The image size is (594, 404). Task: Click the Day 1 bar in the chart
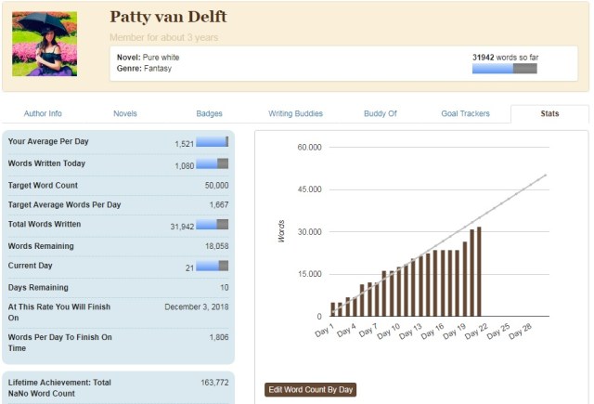(x=333, y=309)
